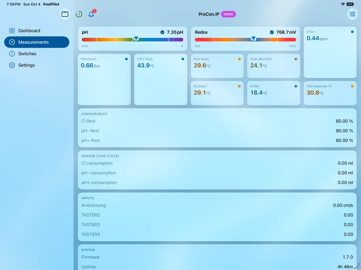The height and width of the screenshot is (270, 361).
Task: Click the Redox gauge slider marker
Action: tap(253, 38)
